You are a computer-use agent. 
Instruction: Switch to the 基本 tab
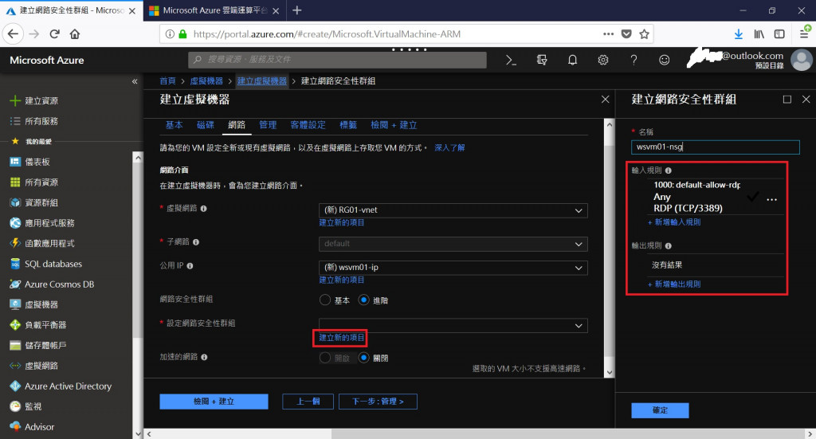pyautogui.click(x=174, y=125)
